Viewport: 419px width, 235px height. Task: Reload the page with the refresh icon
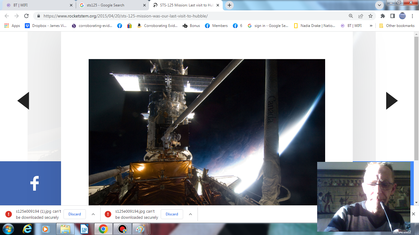(x=26, y=16)
